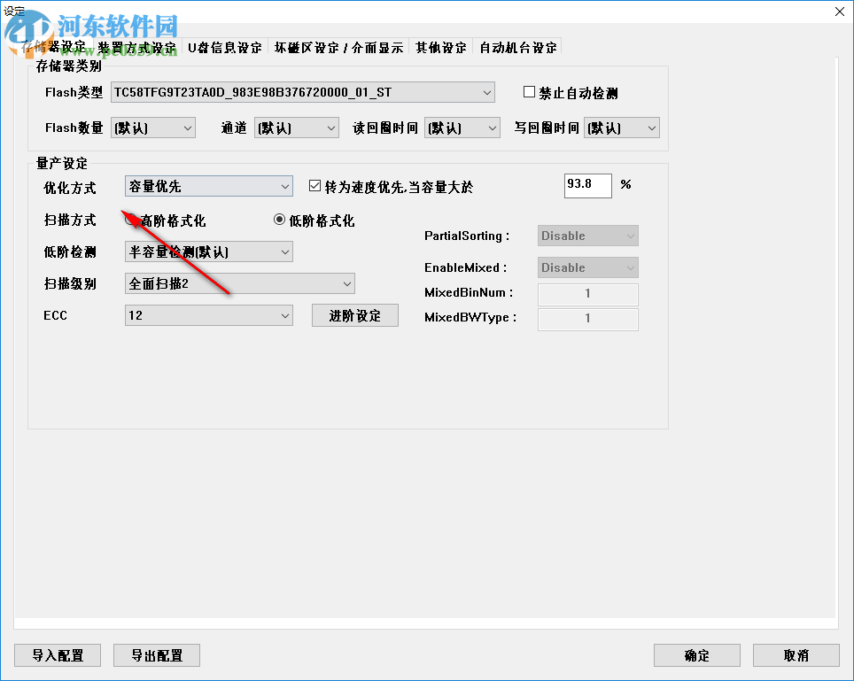This screenshot has width=854, height=681.
Task: Switch to the 坏磁区设定/介面显示 tab
Action: (338, 48)
